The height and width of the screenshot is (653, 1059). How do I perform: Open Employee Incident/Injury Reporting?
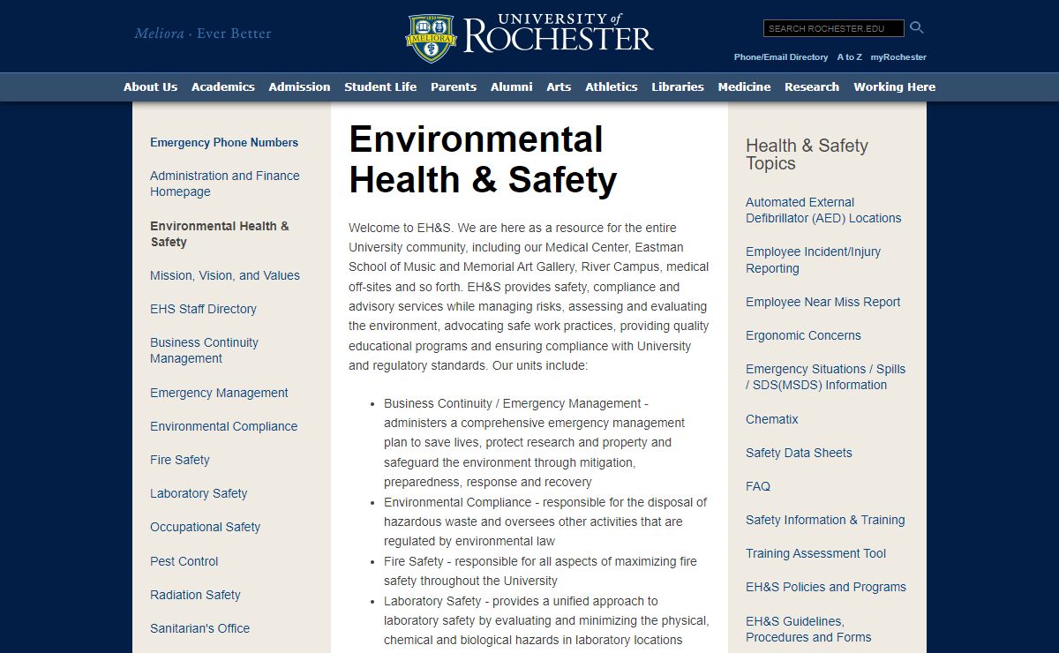coord(813,259)
